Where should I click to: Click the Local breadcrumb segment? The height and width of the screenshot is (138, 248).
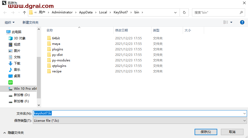coord(103,12)
